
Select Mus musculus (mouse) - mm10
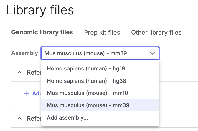(x=88, y=93)
